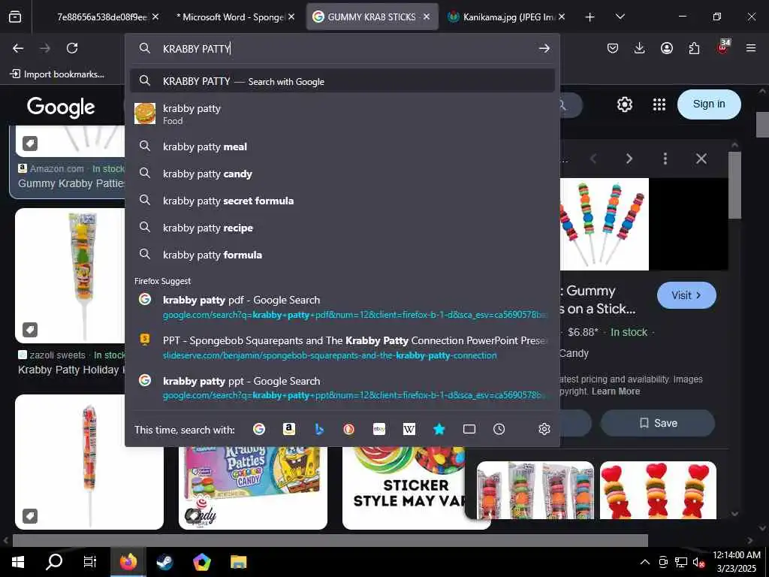The image size is (769, 577).
Task: Click the page vertical scrollbar thumb
Action: [x=762, y=125]
